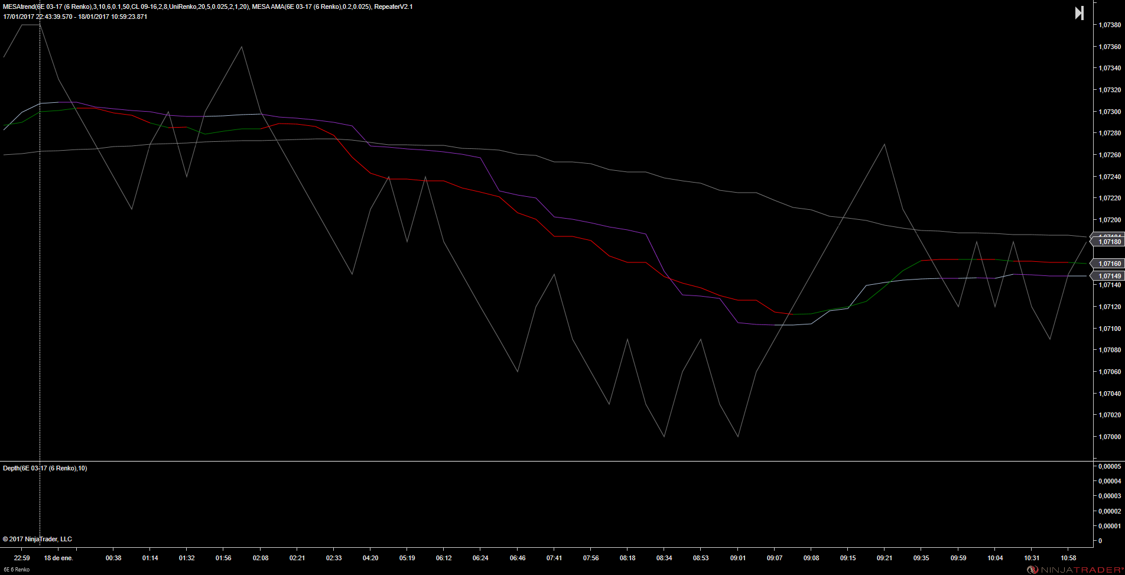This screenshot has width=1125, height=575.
Task: Click the chart date range text starting 17/01/2017
Action: pos(75,17)
